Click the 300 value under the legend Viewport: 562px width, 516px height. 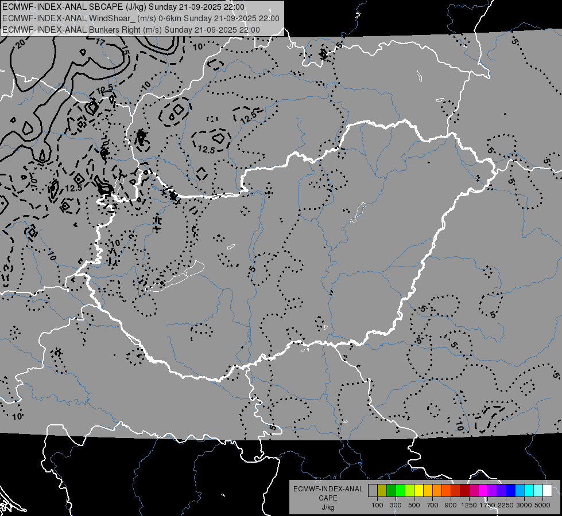click(x=396, y=505)
